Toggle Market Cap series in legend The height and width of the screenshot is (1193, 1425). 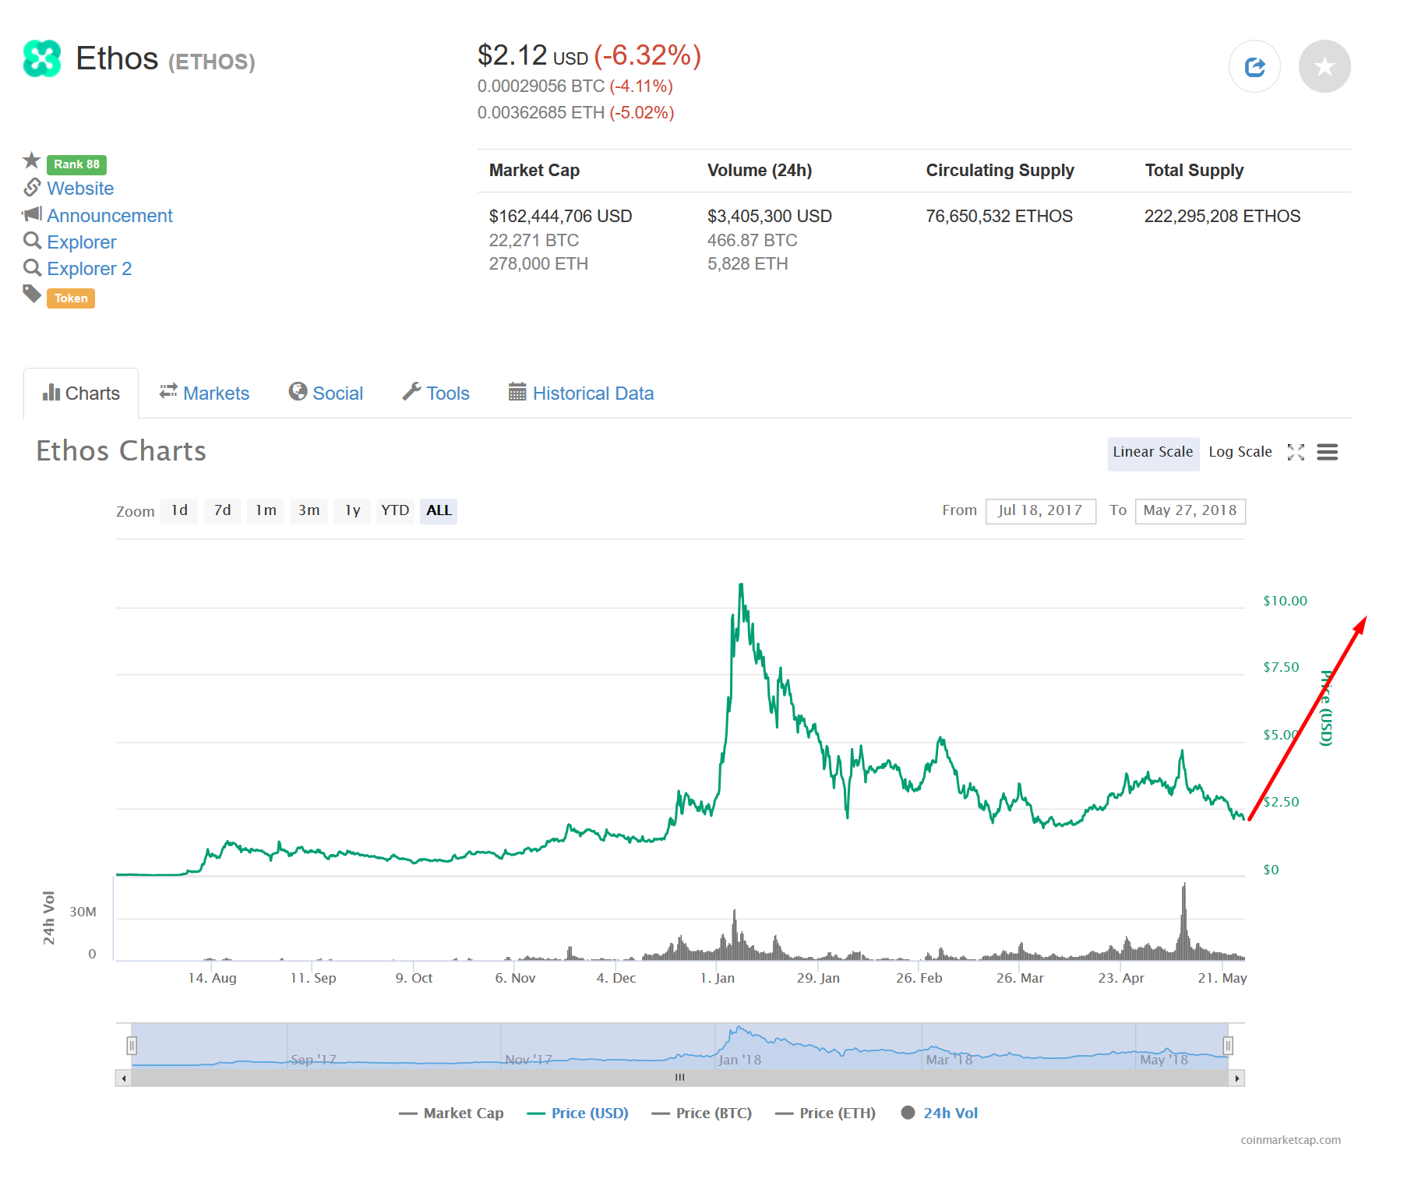pos(451,1114)
